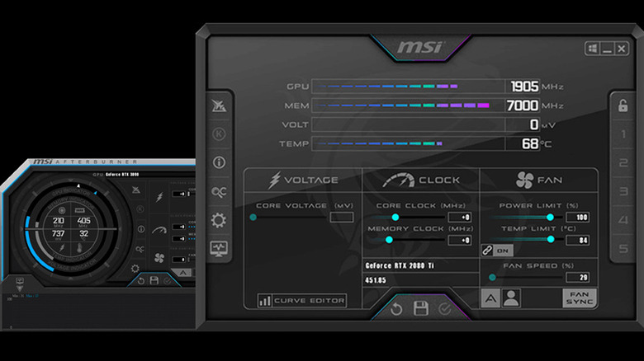This screenshot has height=361, width=644.
Task: Toggle the profile lock icon
Action: 623,105
